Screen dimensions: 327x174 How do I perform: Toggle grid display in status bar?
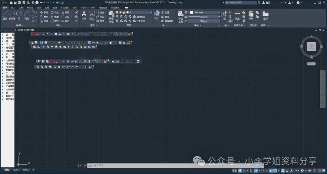coord(240,171)
